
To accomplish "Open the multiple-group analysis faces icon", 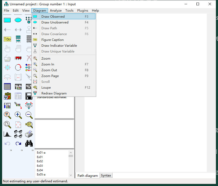I will [x=18, y=134].
